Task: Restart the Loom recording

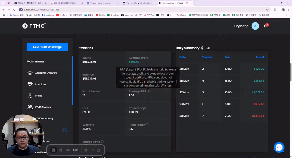Action: click(x=92, y=150)
